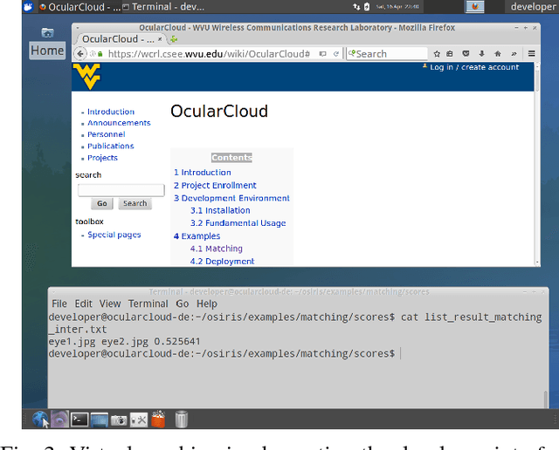Open the Terminal menu in terminal menubar
Viewport: 559px width, 450px height.
149,303
